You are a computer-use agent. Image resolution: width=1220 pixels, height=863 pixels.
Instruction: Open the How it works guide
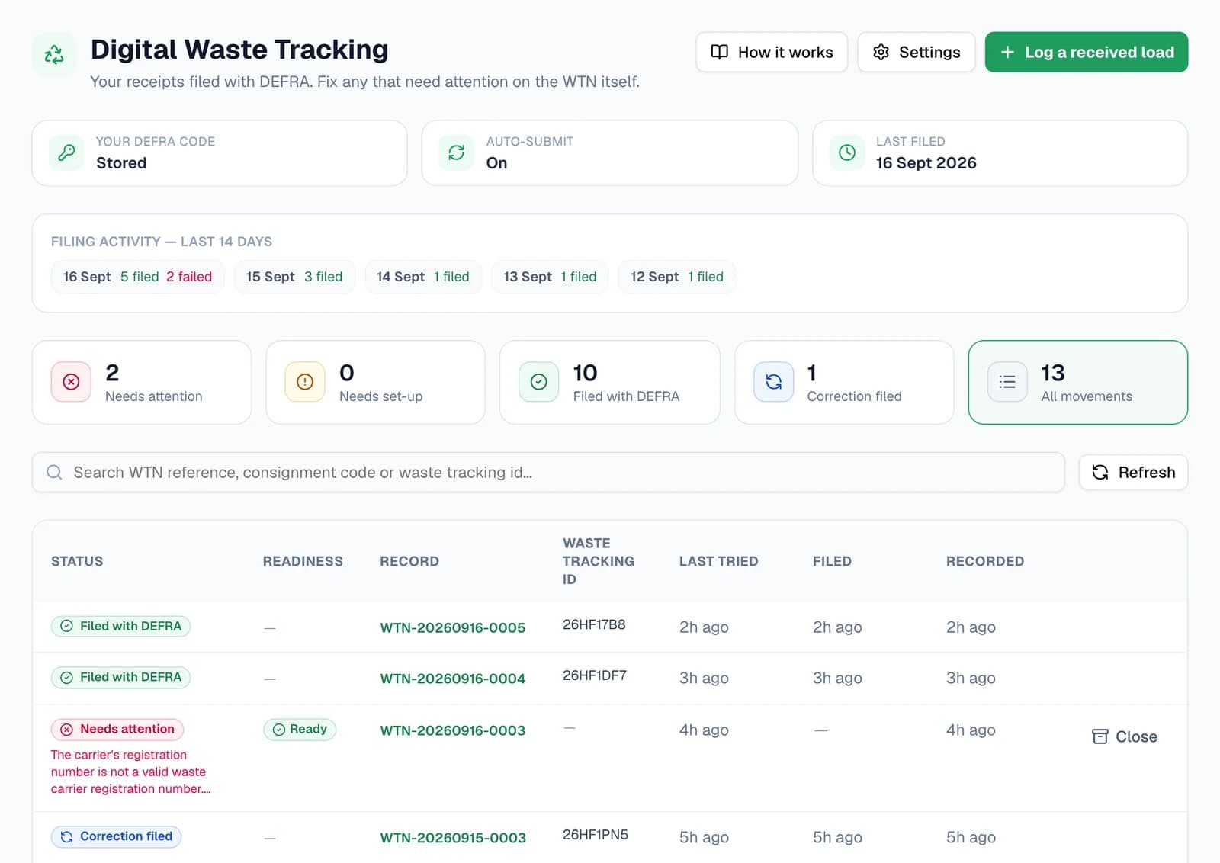(772, 52)
